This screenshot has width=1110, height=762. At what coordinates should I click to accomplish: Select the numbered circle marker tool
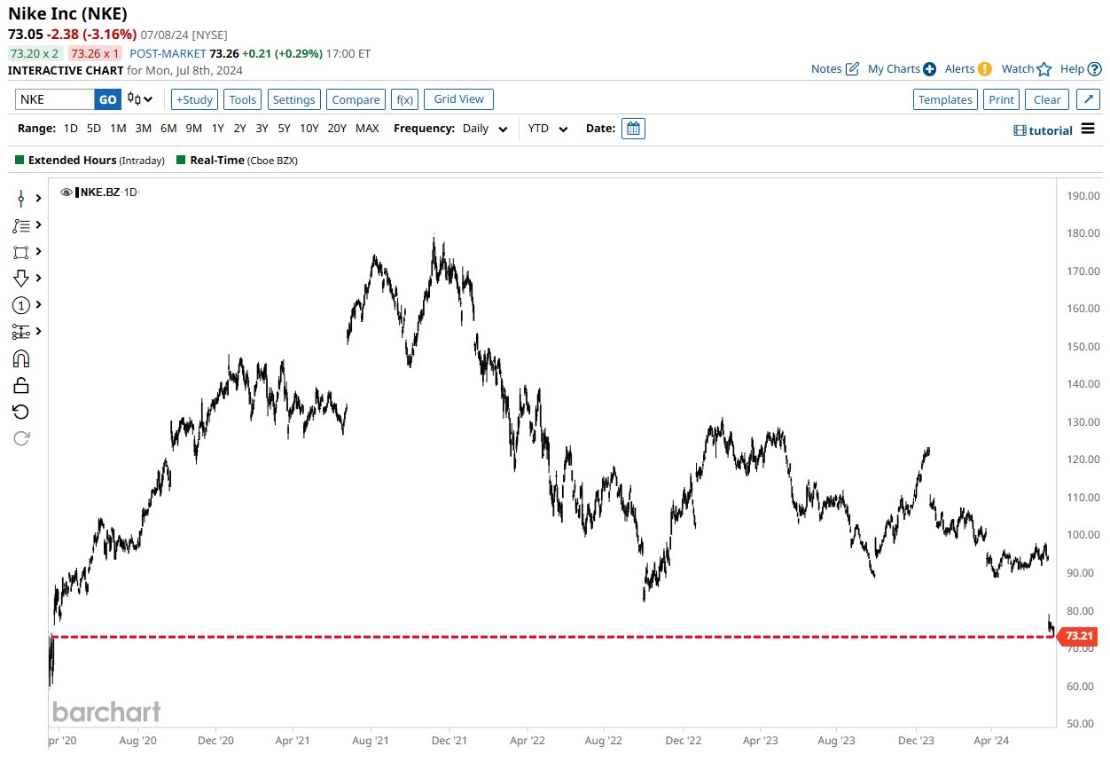coord(21,305)
